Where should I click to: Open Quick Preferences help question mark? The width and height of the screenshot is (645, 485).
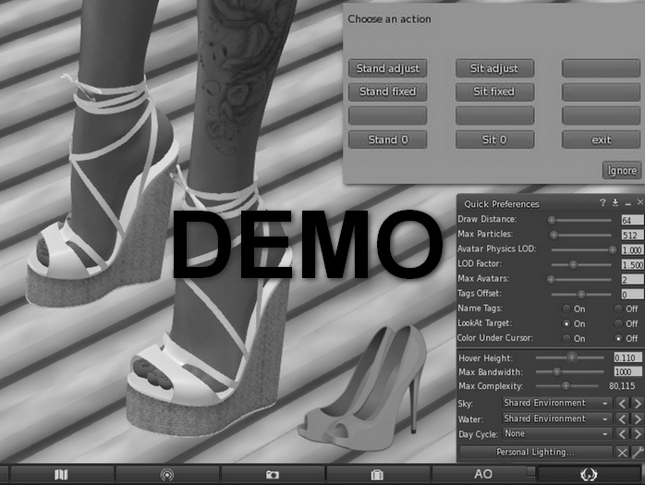click(602, 203)
